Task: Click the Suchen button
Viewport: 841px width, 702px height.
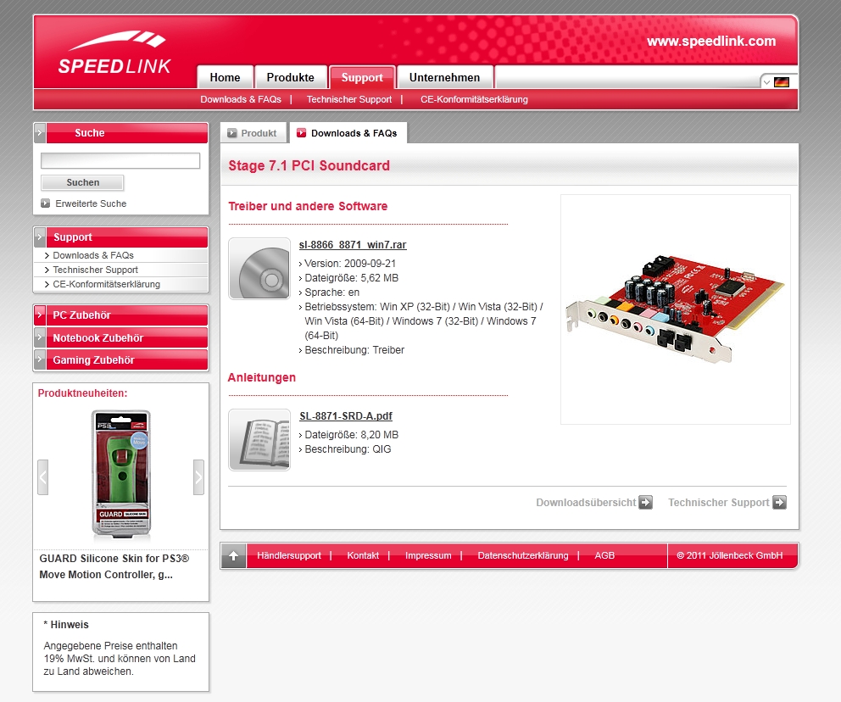Action: [82, 183]
